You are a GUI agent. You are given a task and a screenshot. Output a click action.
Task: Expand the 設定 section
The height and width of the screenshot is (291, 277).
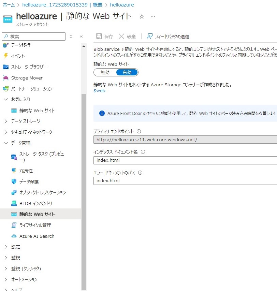pos(6,247)
